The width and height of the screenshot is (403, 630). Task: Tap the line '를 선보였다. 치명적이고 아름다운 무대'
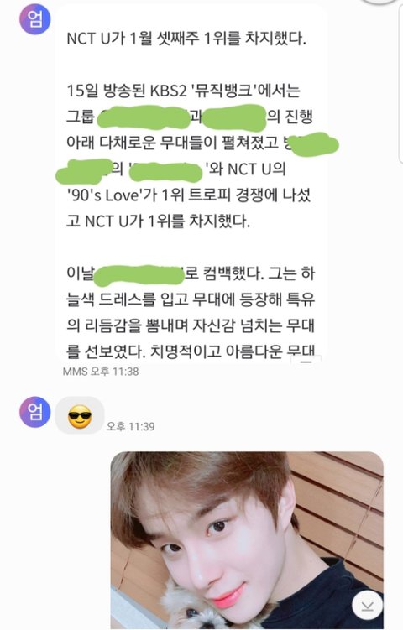click(x=191, y=351)
